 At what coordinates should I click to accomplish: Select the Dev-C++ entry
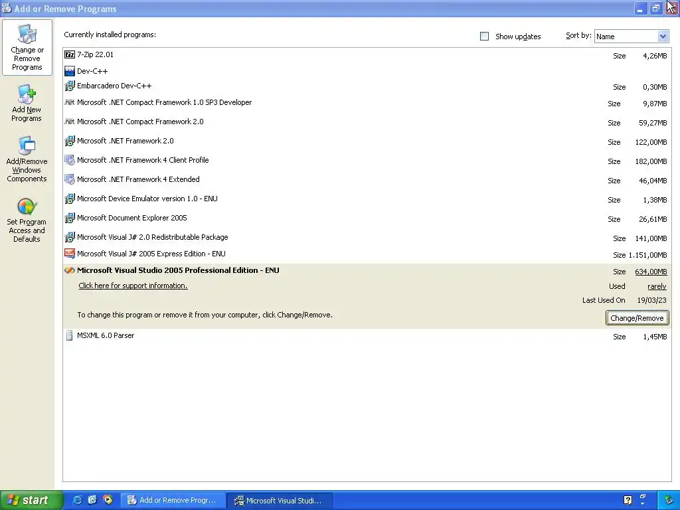tap(367, 71)
